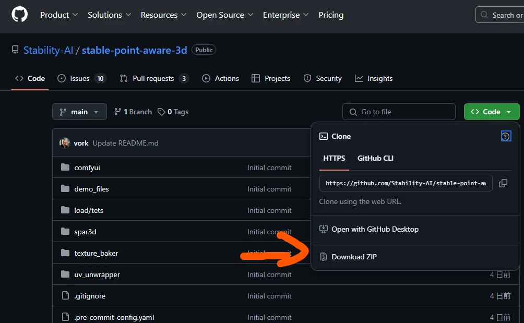Image resolution: width=524 pixels, height=323 pixels.
Task: Open Initial commit message for load/tets
Action: (269, 210)
